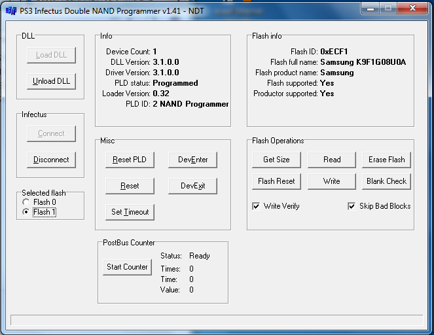Run the Blank Check operation

click(386, 181)
